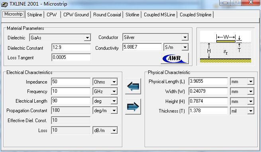Switch to the CPW Ground tab

click(x=76, y=15)
